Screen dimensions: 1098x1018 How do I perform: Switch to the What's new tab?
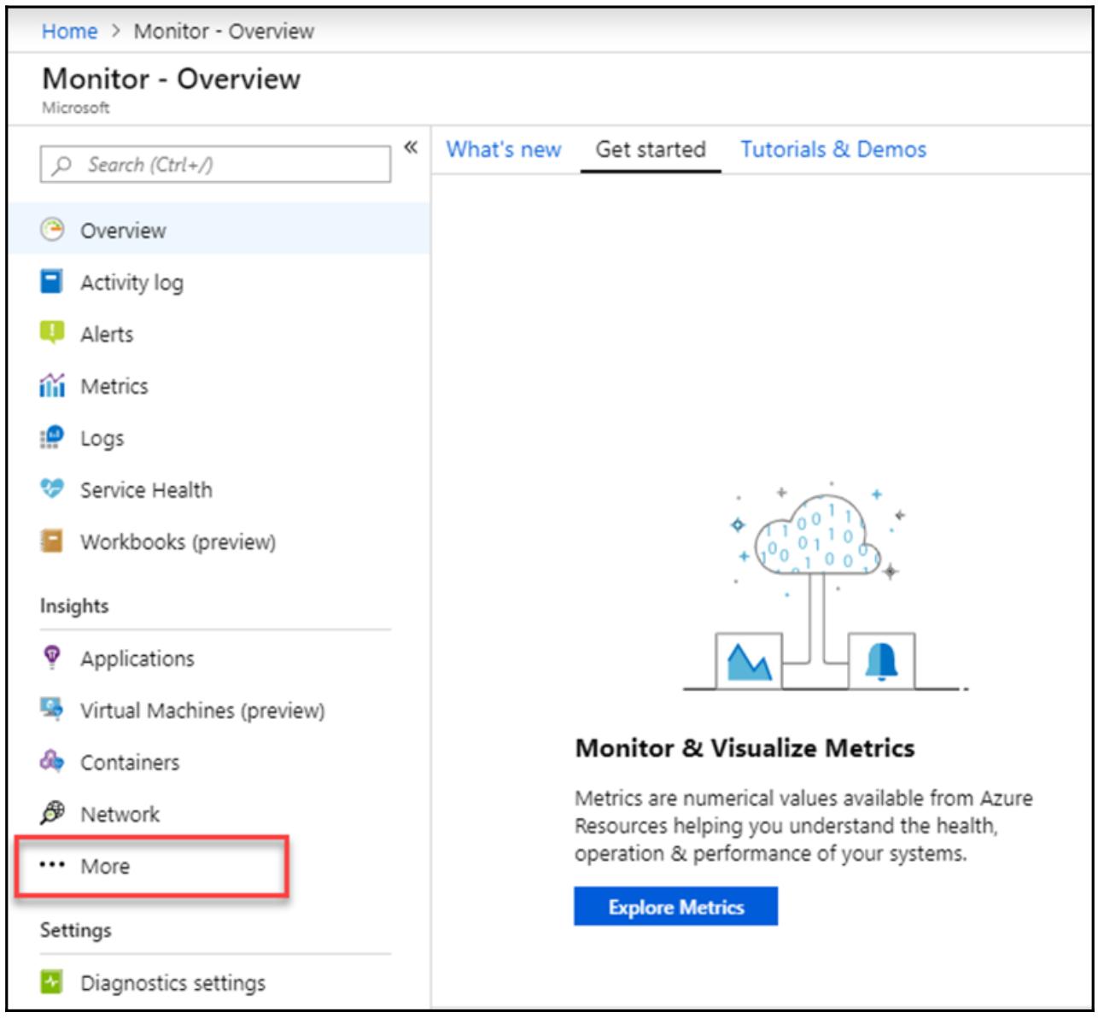[504, 149]
